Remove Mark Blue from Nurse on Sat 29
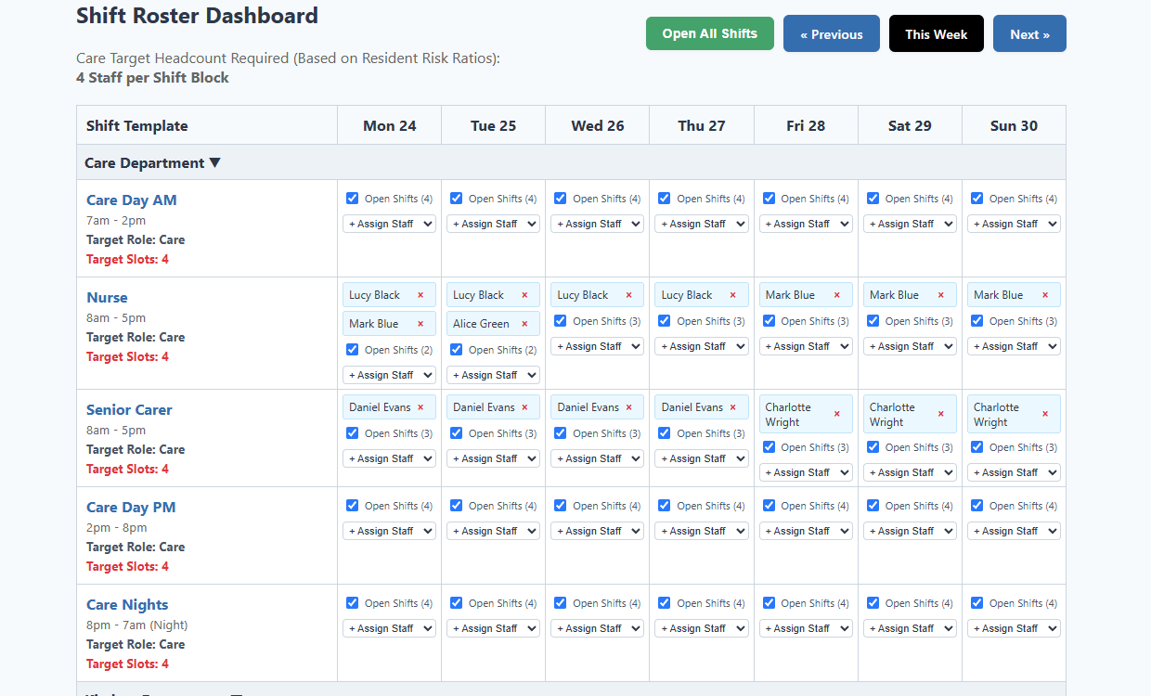Screen dimensions: 1151x696 [x=940, y=295]
